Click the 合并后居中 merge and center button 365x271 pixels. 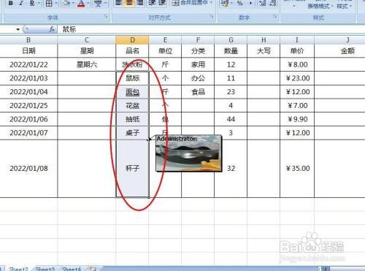tap(190, 3)
